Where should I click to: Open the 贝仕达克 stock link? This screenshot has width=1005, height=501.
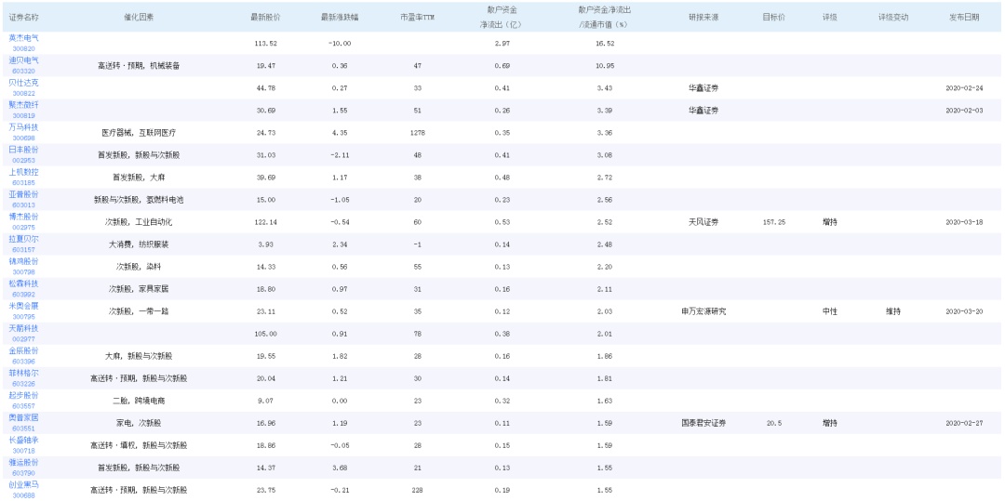click(x=23, y=83)
